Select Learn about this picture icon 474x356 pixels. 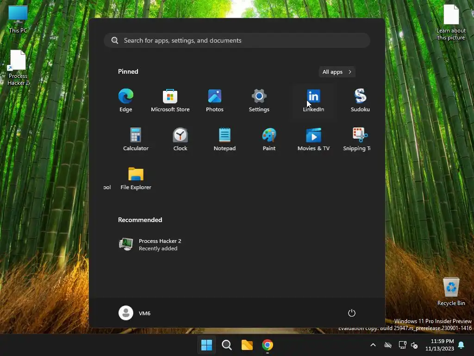coord(451,23)
